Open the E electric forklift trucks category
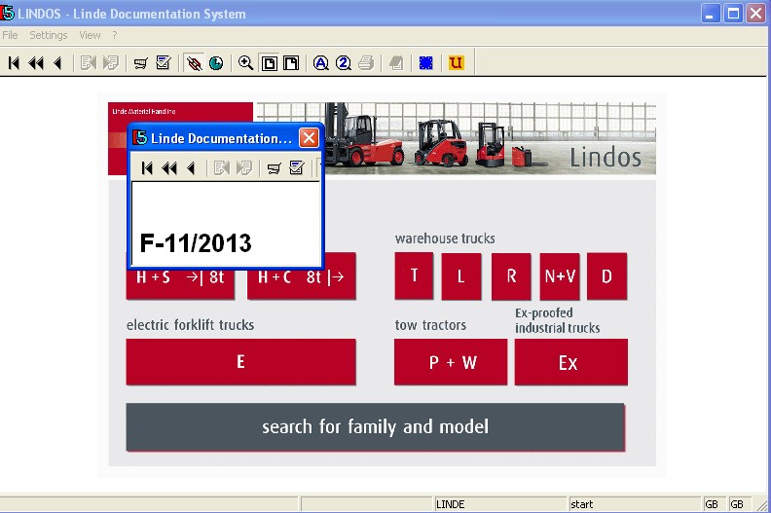The width and height of the screenshot is (771, 513). (x=241, y=361)
